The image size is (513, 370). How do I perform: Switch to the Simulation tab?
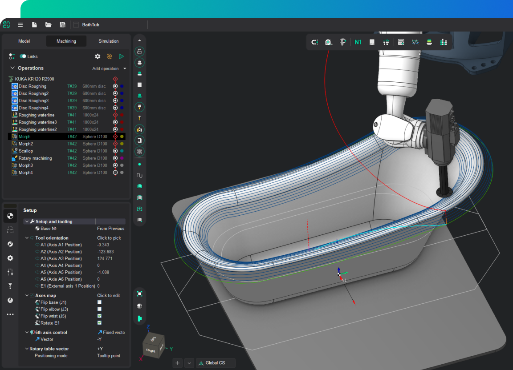(109, 41)
